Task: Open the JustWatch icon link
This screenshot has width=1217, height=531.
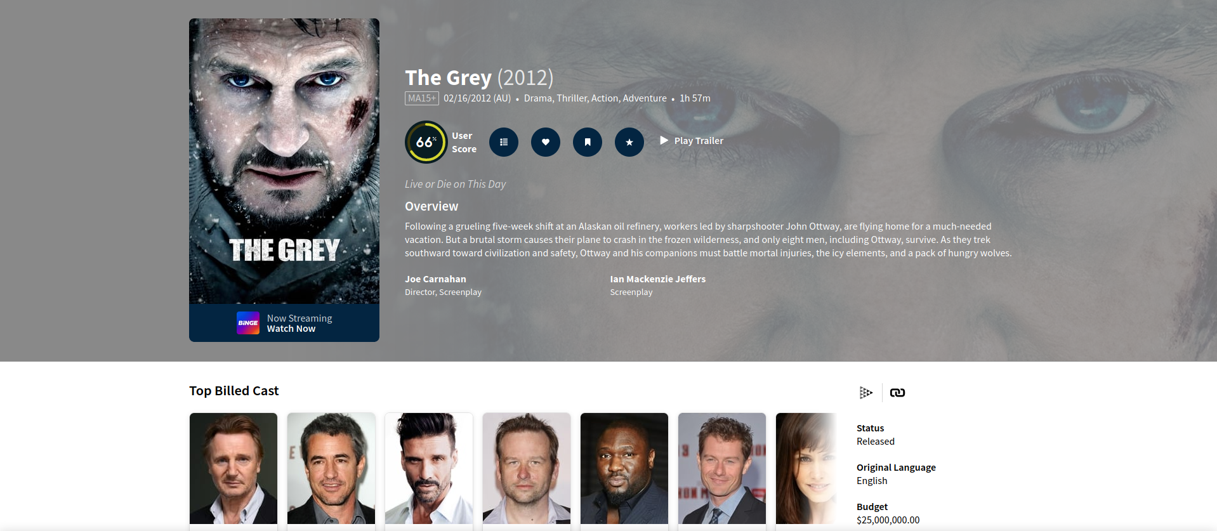Action: point(866,393)
